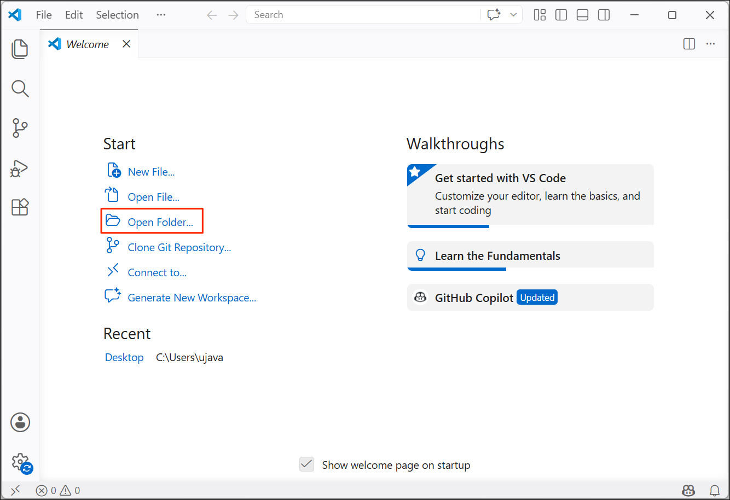Toggle the bottom panel
This screenshot has width=730, height=500.
pyautogui.click(x=583, y=15)
